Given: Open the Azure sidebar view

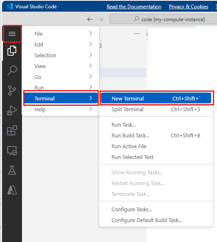Looking at the screenshot, I should click(12, 190).
